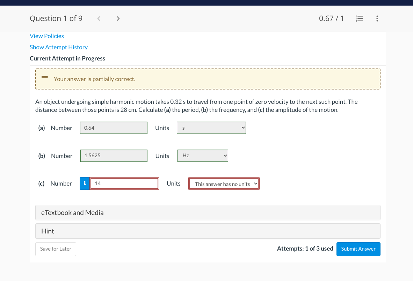Open the units dropdown for part (a)
The height and width of the screenshot is (281, 413).
click(211, 128)
